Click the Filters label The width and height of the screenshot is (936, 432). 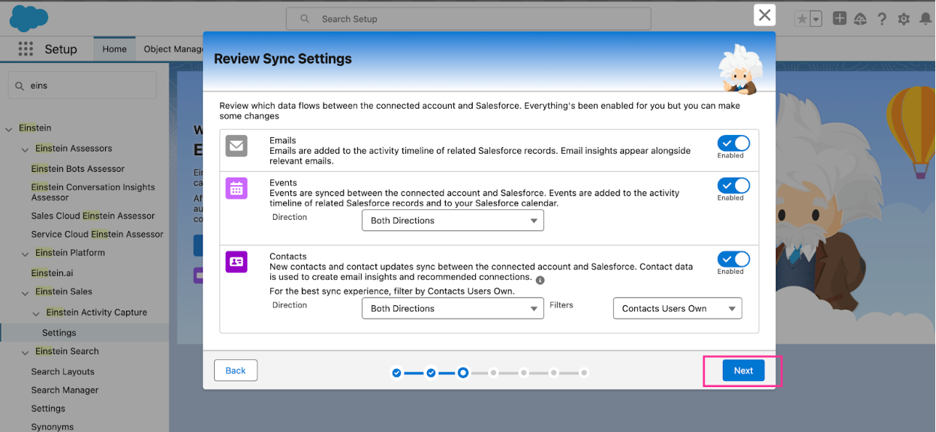click(x=561, y=305)
